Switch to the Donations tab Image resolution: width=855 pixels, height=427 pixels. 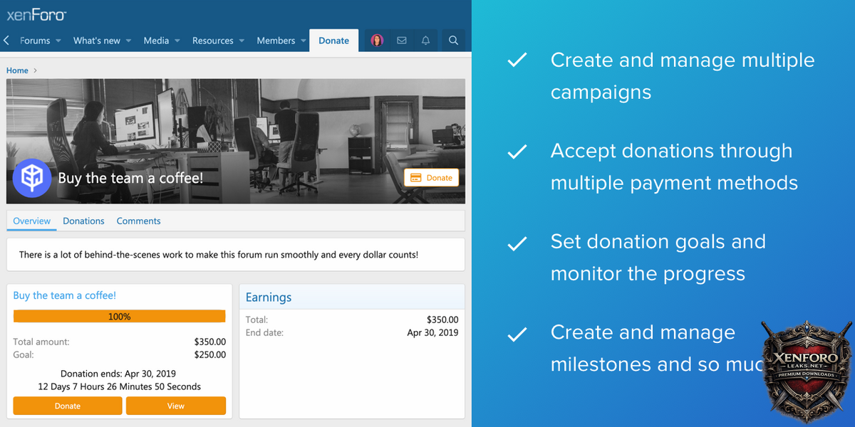(x=83, y=221)
